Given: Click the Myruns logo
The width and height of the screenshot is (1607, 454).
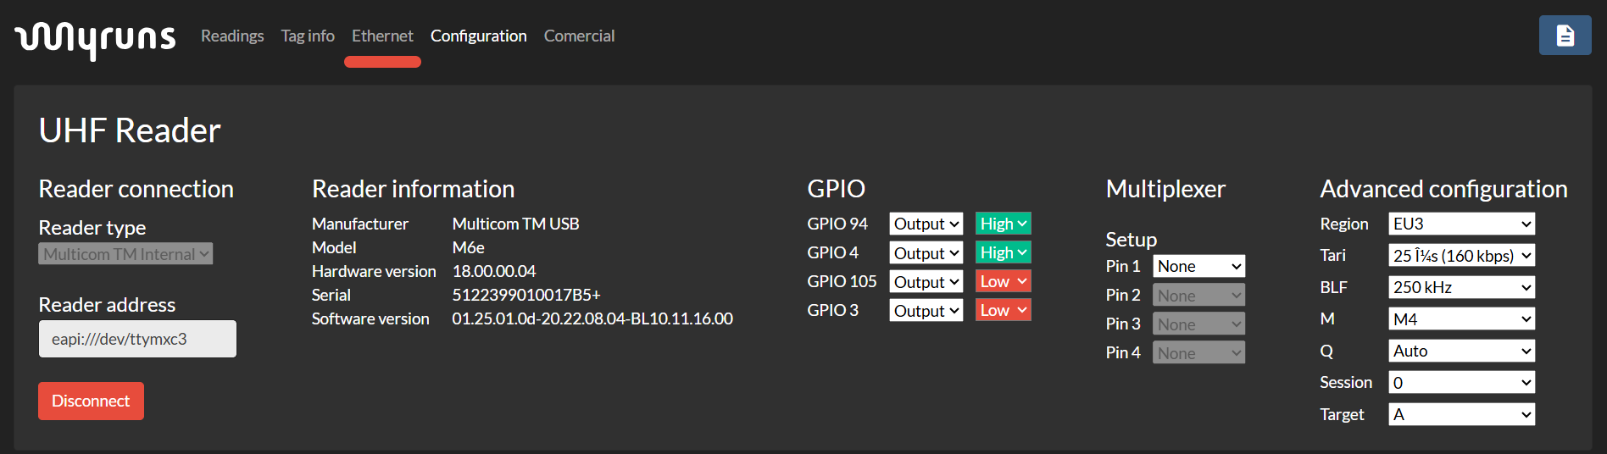Looking at the screenshot, I should pos(95,38).
